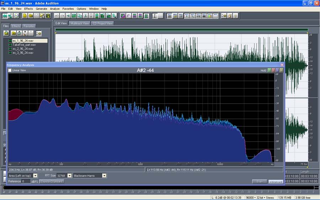The width and height of the screenshot is (320, 200).
Task: Select the time selection cursor tool
Action: (155, 16)
